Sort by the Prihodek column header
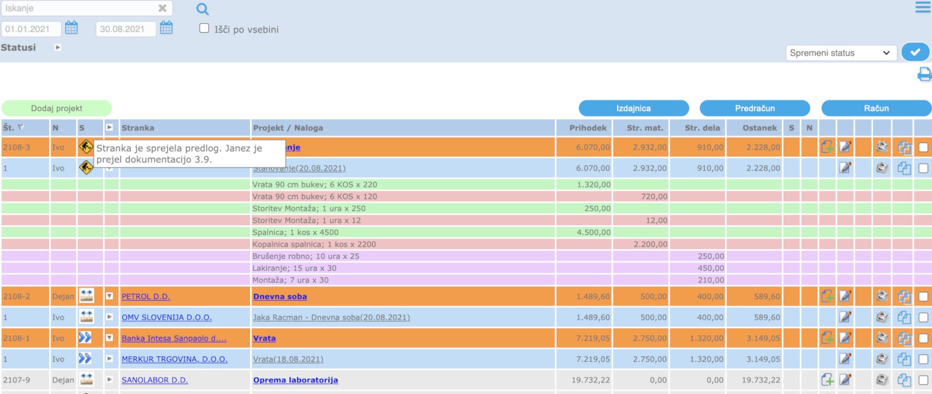The height and width of the screenshot is (394, 932). (587, 128)
